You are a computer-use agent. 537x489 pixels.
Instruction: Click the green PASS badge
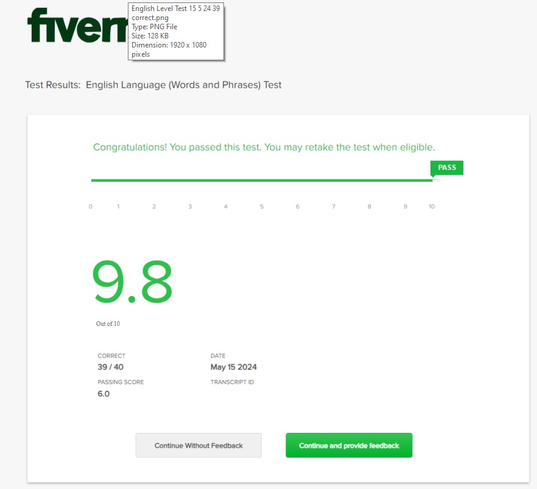pyautogui.click(x=447, y=168)
